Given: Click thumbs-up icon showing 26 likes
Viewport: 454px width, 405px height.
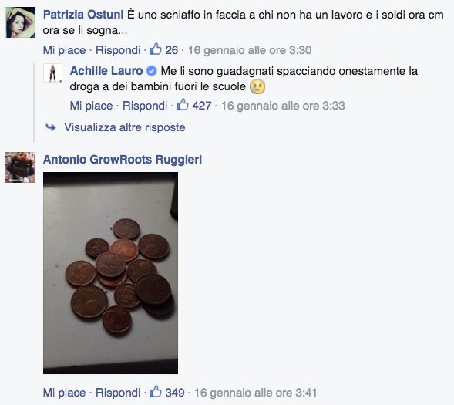Looking at the screenshot, I should (x=156, y=49).
